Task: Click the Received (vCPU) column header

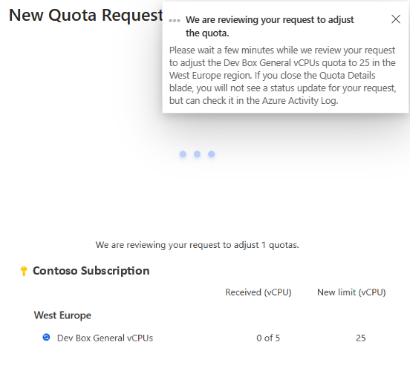Action: click(x=258, y=292)
